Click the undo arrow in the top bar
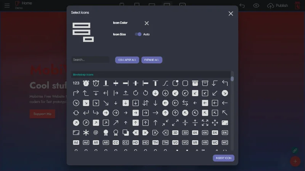Screen dimensions: 305x171 (242, 6)
